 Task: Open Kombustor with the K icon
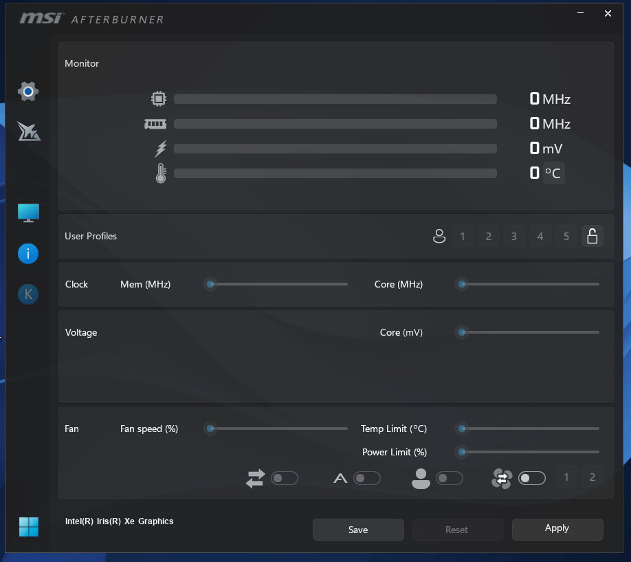tap(28, 294)
